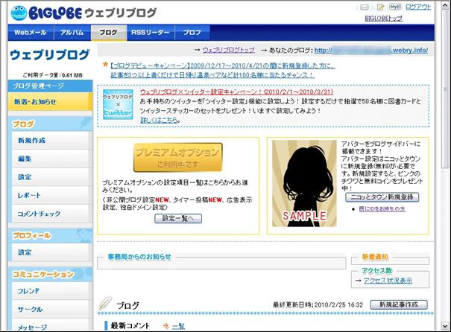451x332 pixels.
Task: Open the プロフ tab
Action: 192,33
